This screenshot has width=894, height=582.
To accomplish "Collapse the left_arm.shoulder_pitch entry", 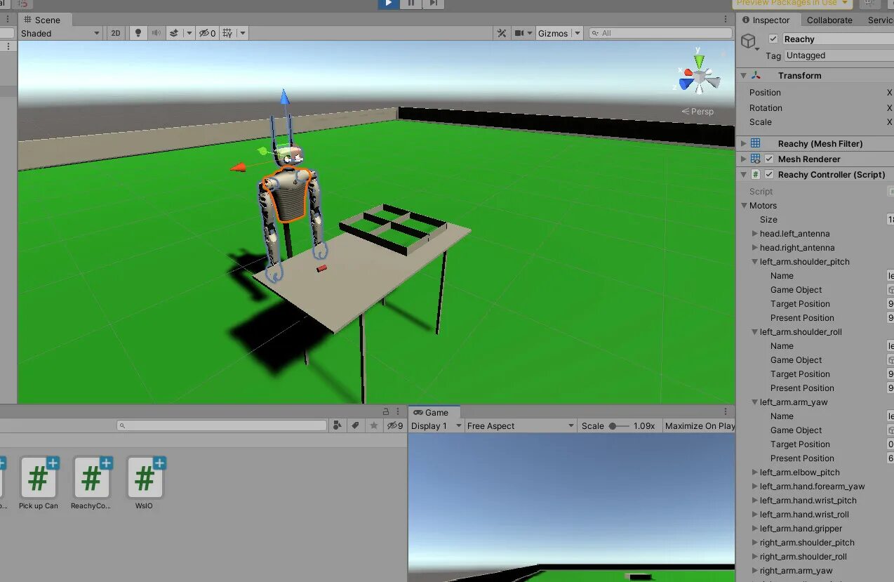I will tap(754, 262).
